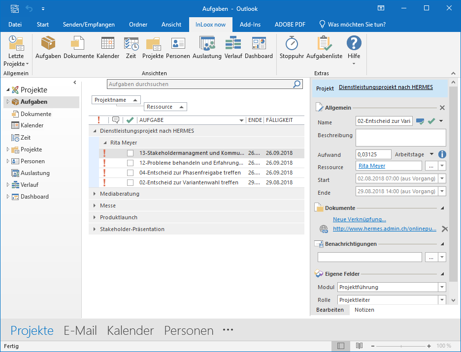Screen dimensions: 461x352
Task: Check the 13-Stakeholdermanagment task checkbox
Action: [130, 153]
